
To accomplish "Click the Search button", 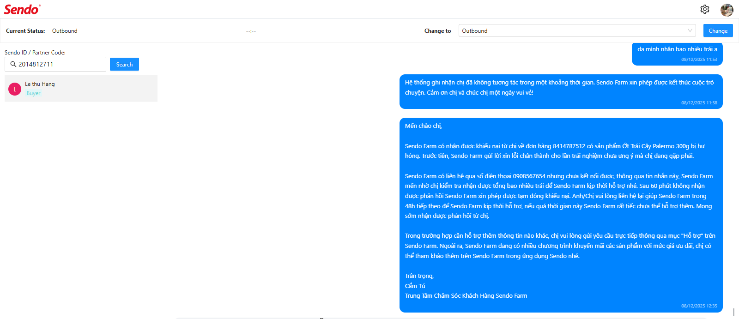I will [124, 64].
